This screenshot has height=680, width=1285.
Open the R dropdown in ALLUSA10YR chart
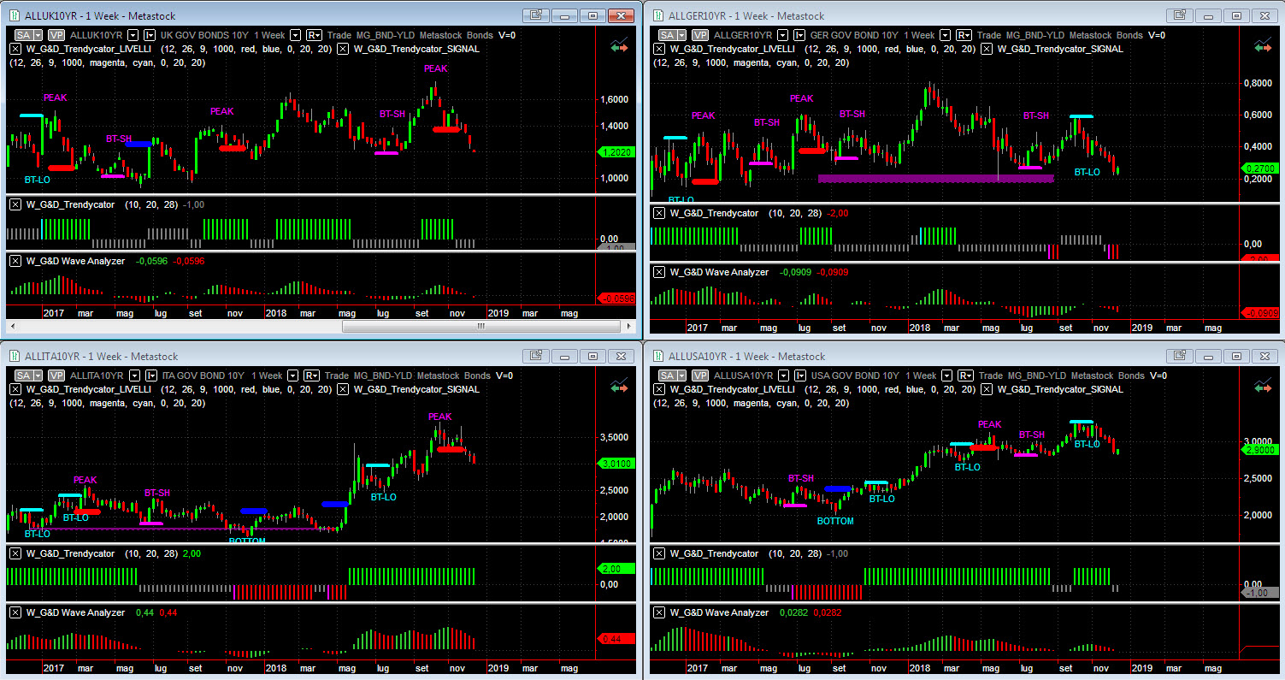coord(965,375)
